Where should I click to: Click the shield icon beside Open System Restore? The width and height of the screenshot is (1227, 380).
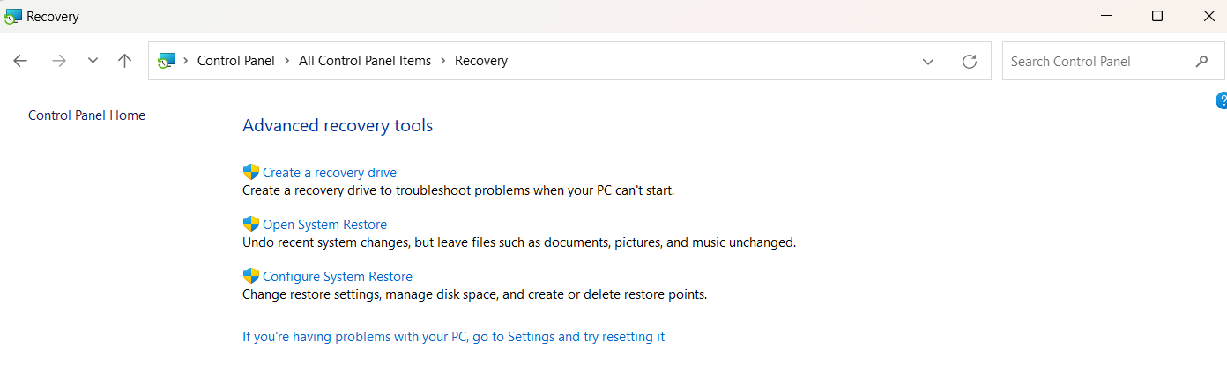[251, 224]
